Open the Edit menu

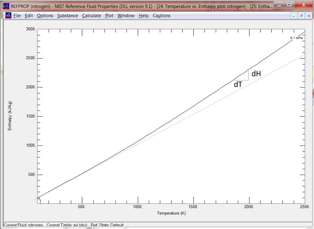pos(29,16)
